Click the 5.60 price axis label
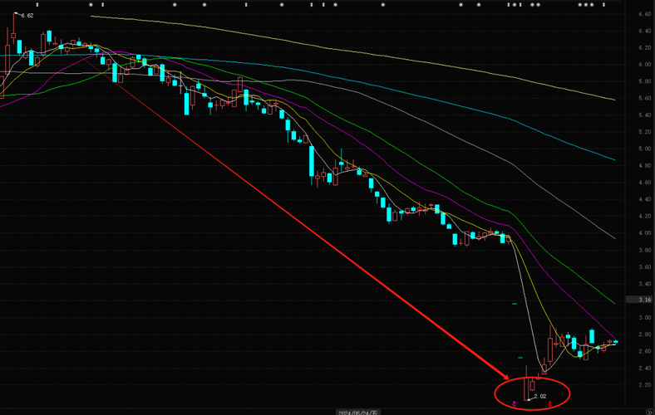 point(645,99)
